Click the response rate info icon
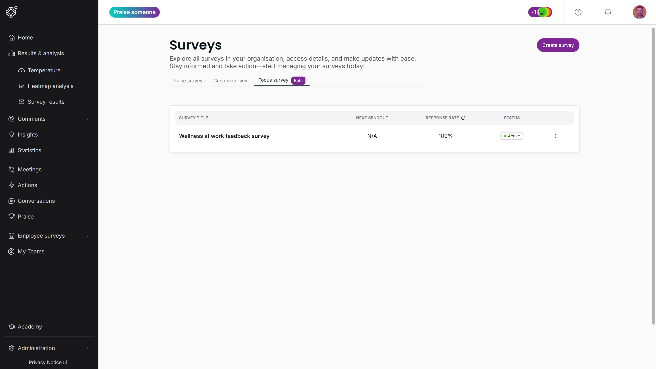The height and width of the screenshot is (369, 656). (463, 118)
